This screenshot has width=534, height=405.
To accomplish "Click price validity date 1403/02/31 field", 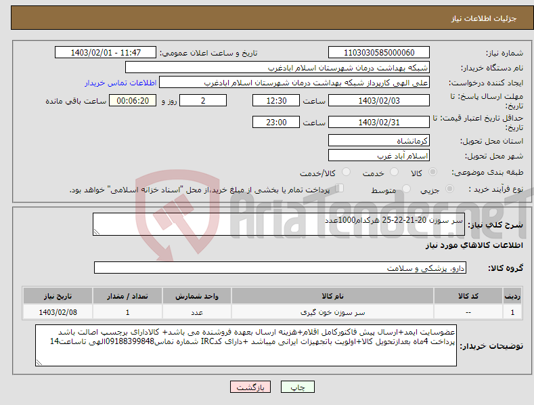I will coord(379,122).
